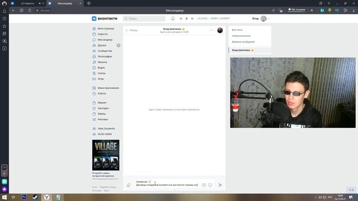Open browser sidebar notifications bell
Image resolution: width=358 pixels, height=201 pixels.
[4, 11]
